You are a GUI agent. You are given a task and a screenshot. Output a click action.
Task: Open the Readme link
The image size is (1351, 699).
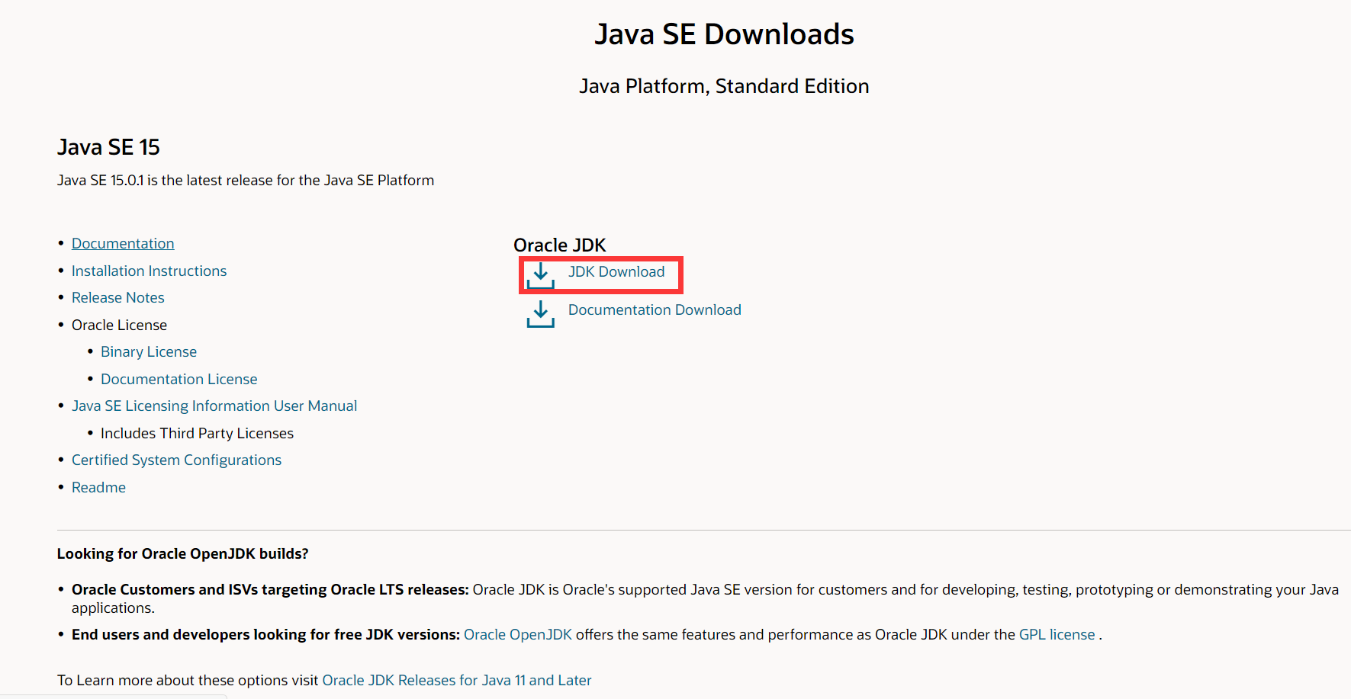(x=98, y=488)
